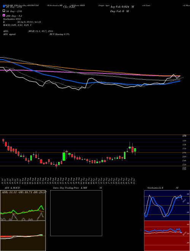Click the 2.69 price axis label

184,157
